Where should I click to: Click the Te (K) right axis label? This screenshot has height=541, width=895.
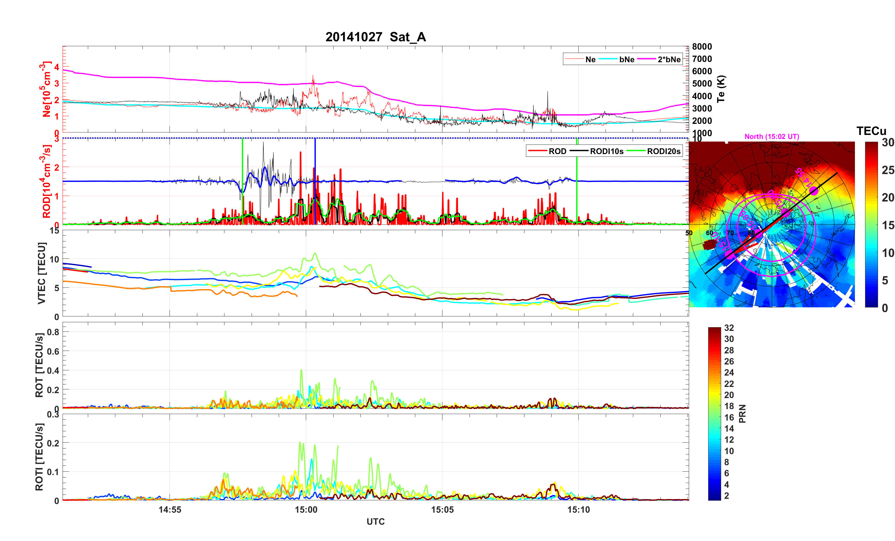(721, 89)
